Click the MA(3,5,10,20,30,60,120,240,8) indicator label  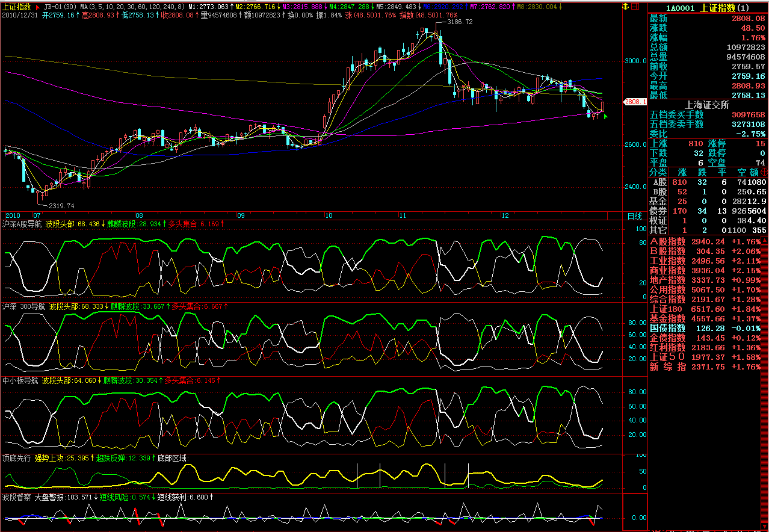click(133, 7)
